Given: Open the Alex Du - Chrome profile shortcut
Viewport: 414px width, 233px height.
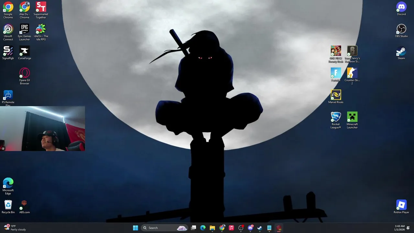Looking at the screenshot, I should [x=25, y=10].
